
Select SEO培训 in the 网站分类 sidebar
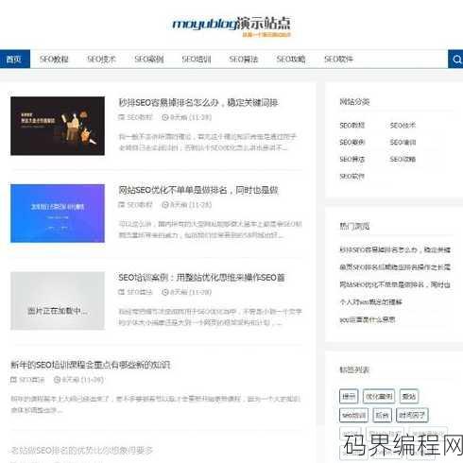tap(403, 143)
